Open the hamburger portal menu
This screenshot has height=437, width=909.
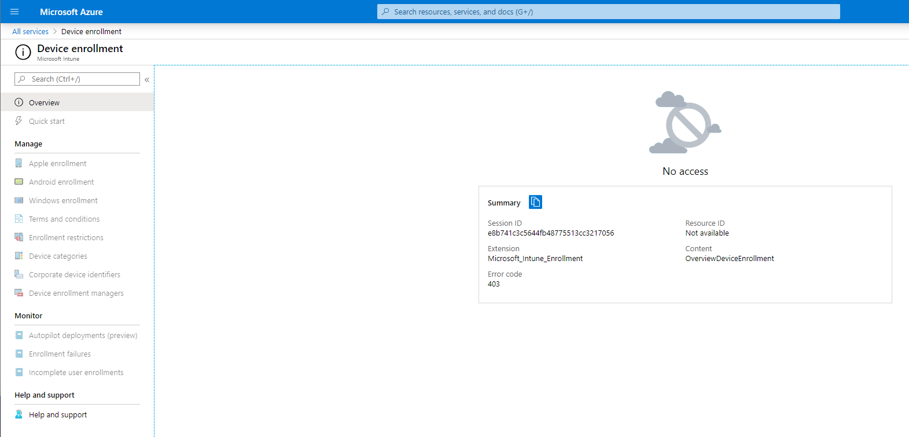pos(14,12)
